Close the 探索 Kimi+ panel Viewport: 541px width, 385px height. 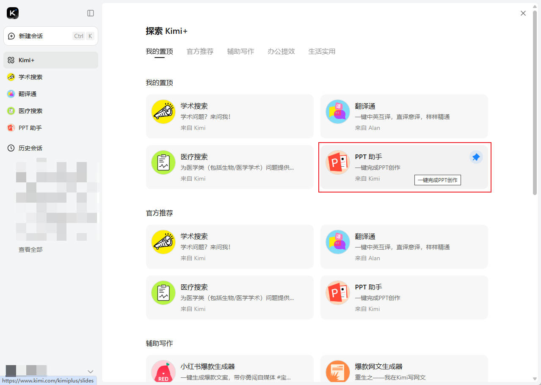523,13
